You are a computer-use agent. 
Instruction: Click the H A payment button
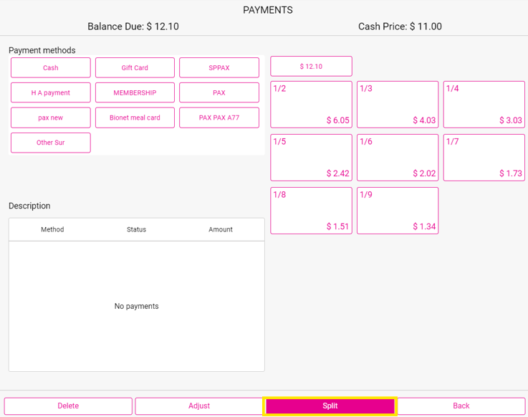click(51, 93)
